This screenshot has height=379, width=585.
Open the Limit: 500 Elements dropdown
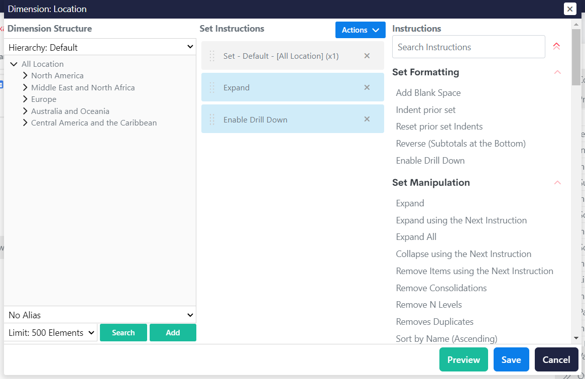[51, 332]
